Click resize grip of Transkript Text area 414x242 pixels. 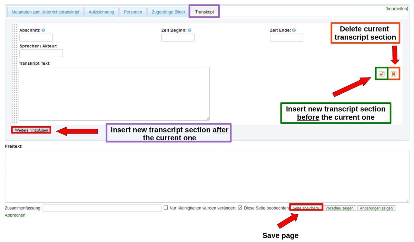click(207, 118)
